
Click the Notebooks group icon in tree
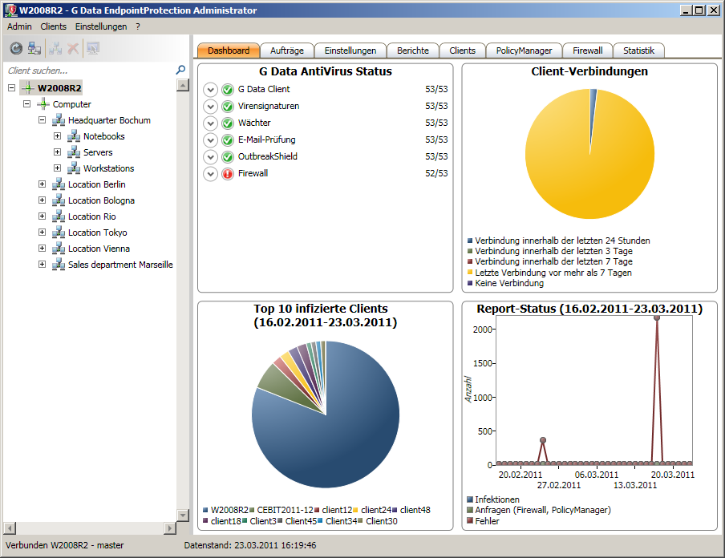74,136
